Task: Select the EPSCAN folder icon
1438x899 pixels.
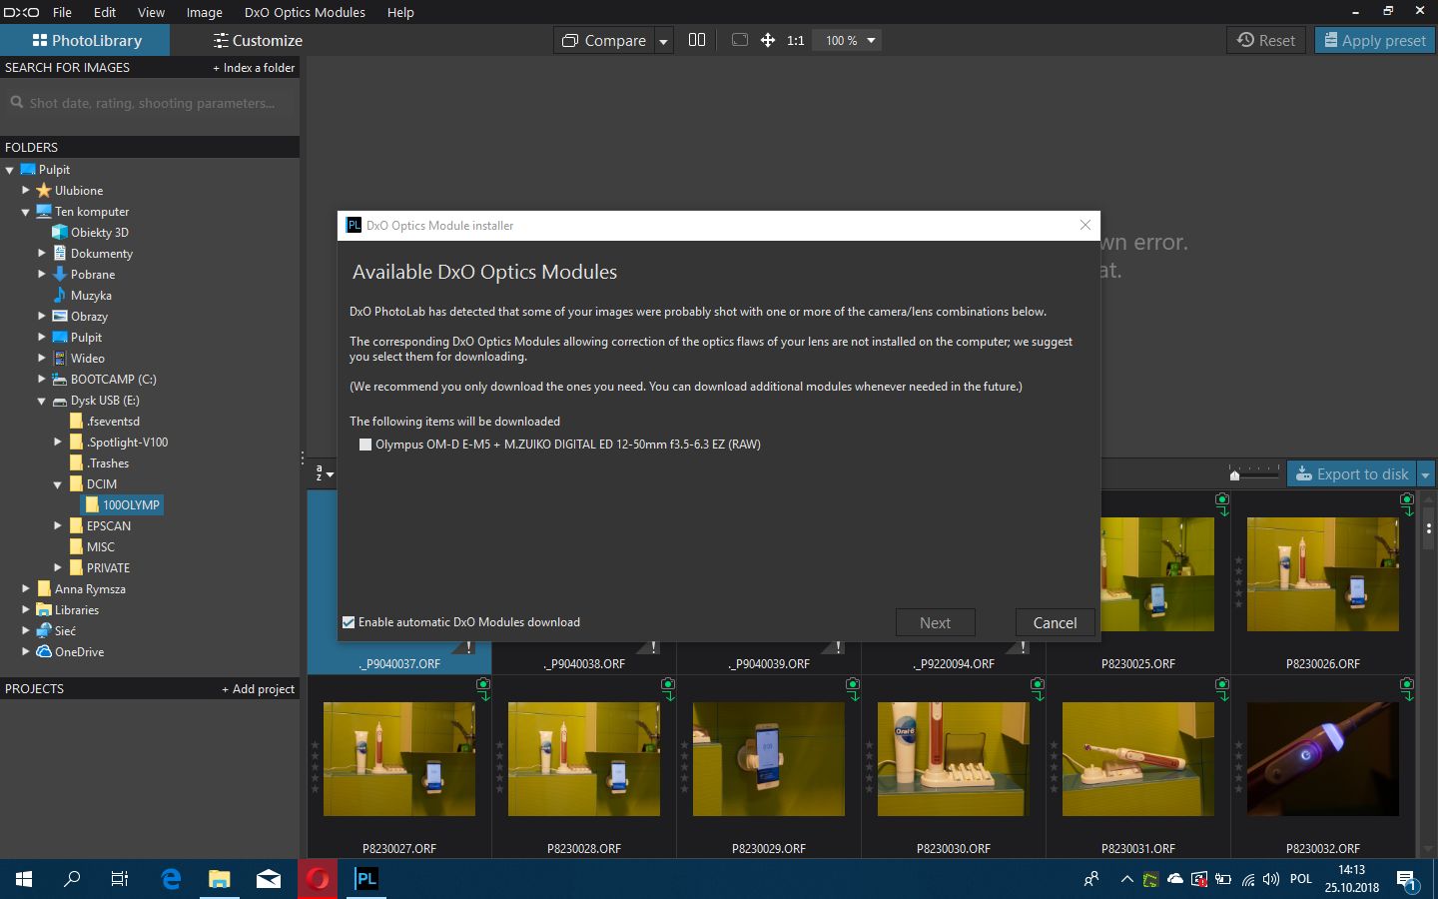Action: pyautogui.click(x=76, y=525)
